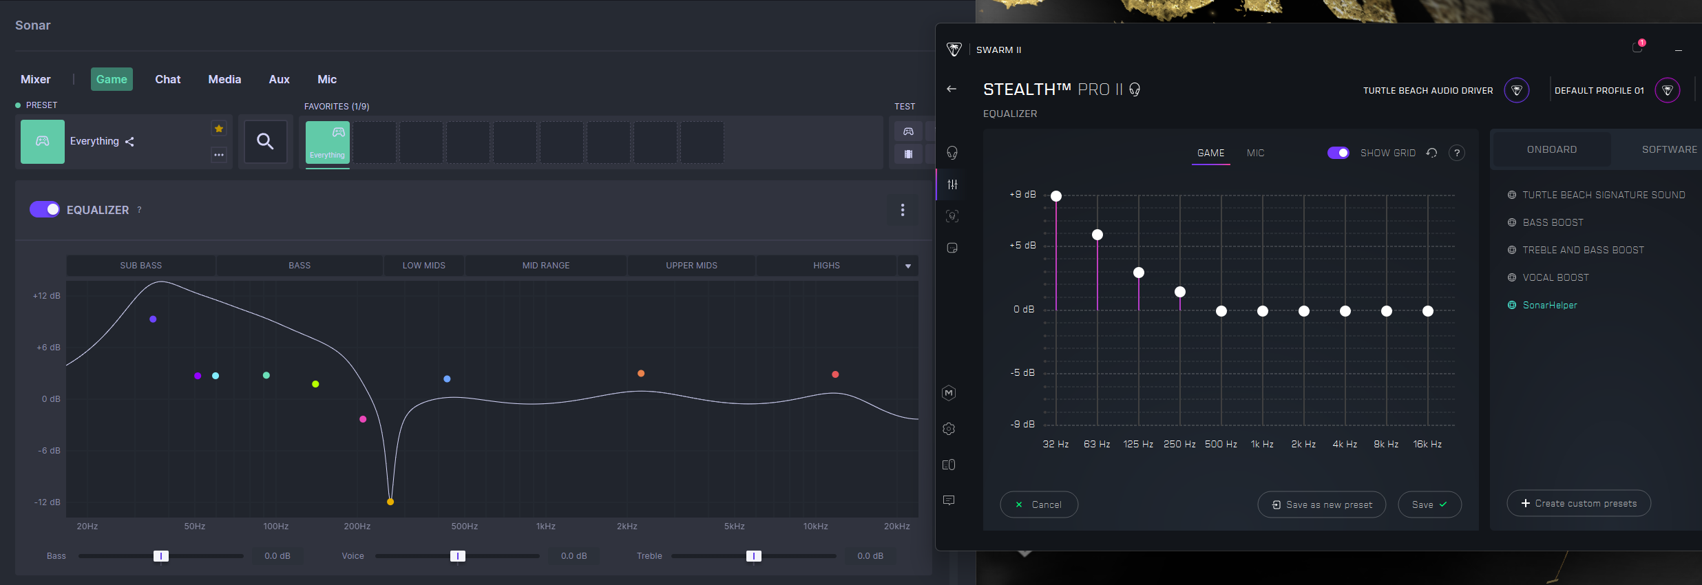Open the ONBOARD presets tab
The height and width of the screenshot is (585, 1702).
coord(1552,149)
